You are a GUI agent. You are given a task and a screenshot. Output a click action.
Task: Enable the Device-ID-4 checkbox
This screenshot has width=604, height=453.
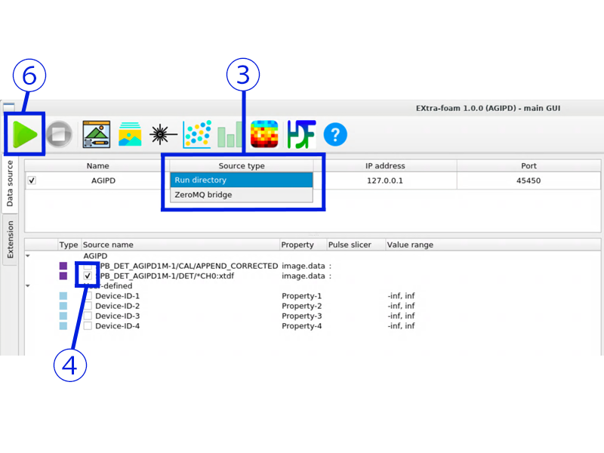88,326
